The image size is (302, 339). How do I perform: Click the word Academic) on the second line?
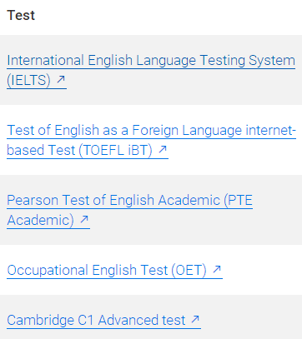click(41, 220)
